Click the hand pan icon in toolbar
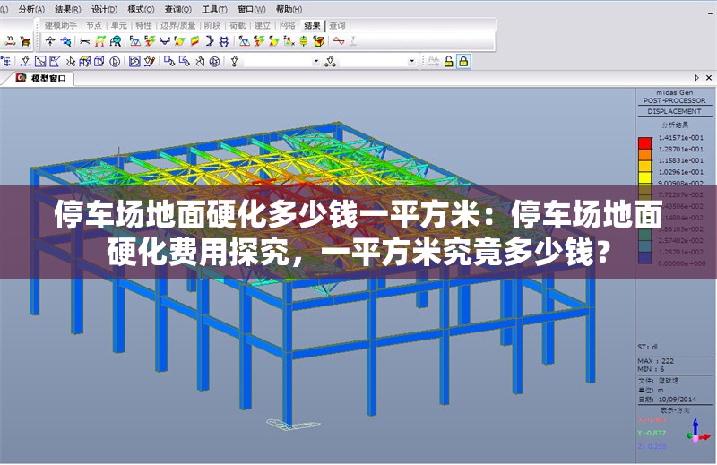Image resolution: width=717 pixels, height=465 pixels. 199,61
